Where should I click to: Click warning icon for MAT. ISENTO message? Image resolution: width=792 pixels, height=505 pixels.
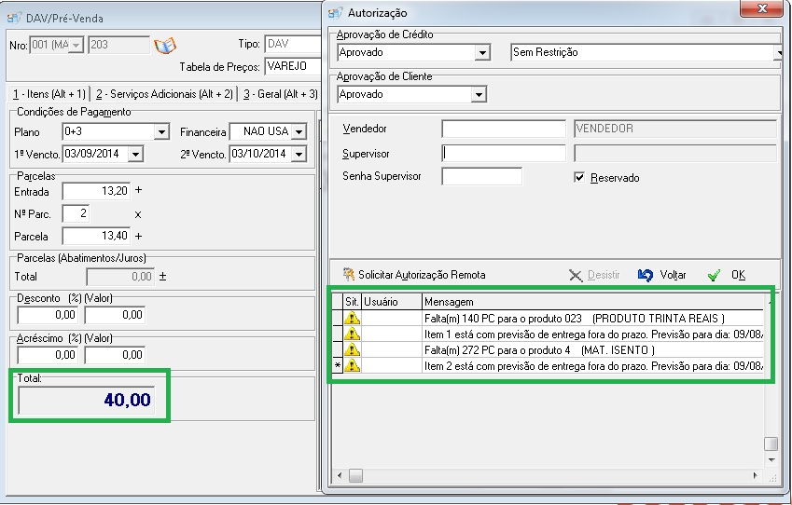click(352, 349)
